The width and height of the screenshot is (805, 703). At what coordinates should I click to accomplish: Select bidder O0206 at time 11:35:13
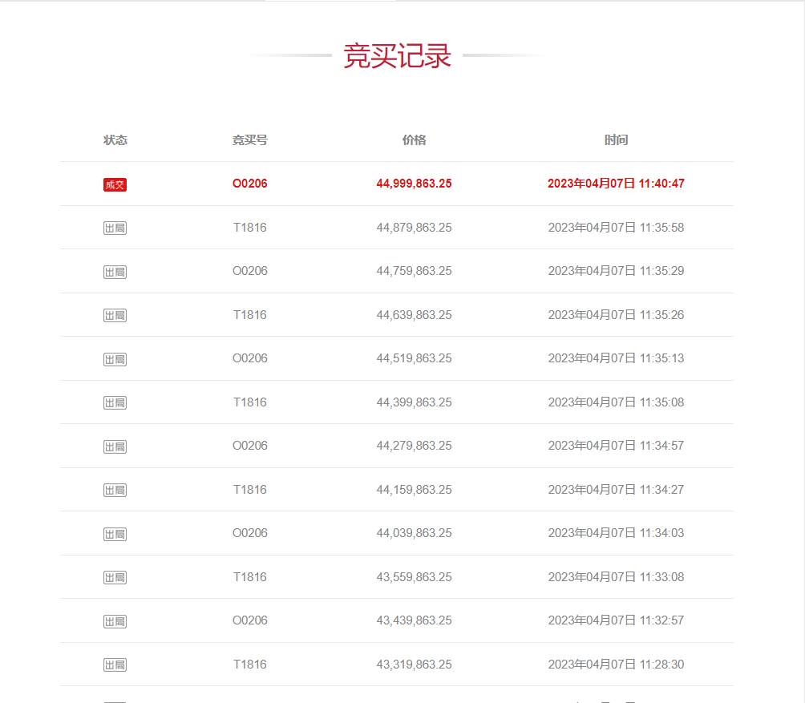click(x=250, y=358)
